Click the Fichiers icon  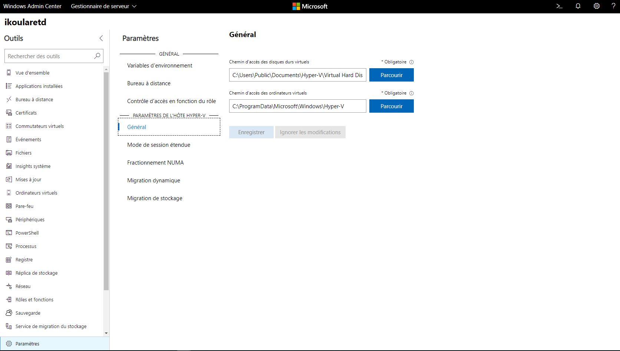click(x=9, y=153)
